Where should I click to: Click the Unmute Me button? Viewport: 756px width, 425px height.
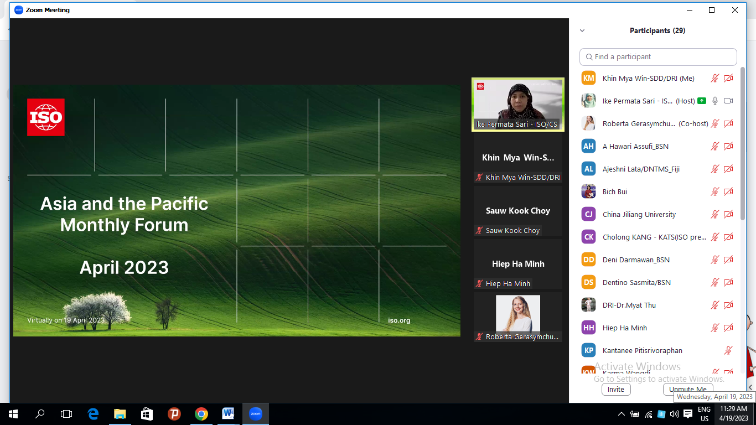click(688, 389)
